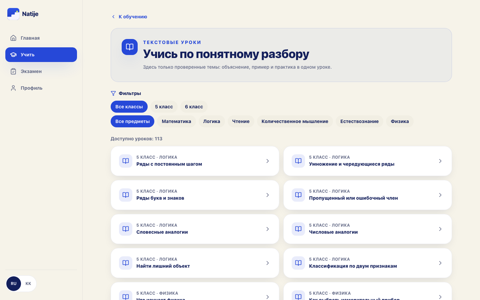The image size is (480, 300).
Task: Open chevron on Ряды с постоянным шагом
Action: (x=268, y=161)
